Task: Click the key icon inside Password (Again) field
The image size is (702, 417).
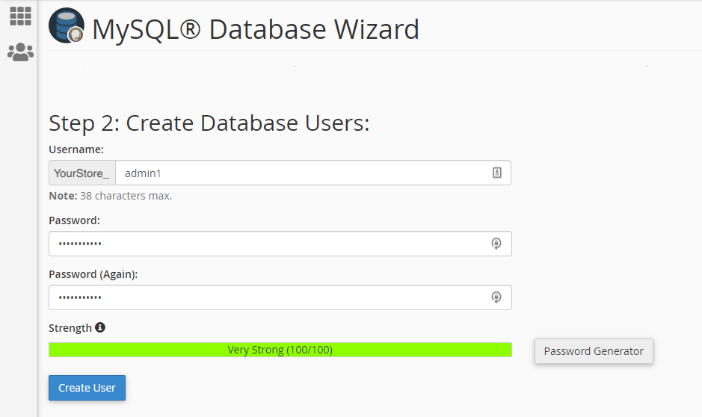Action: click(x=496, y=297)
